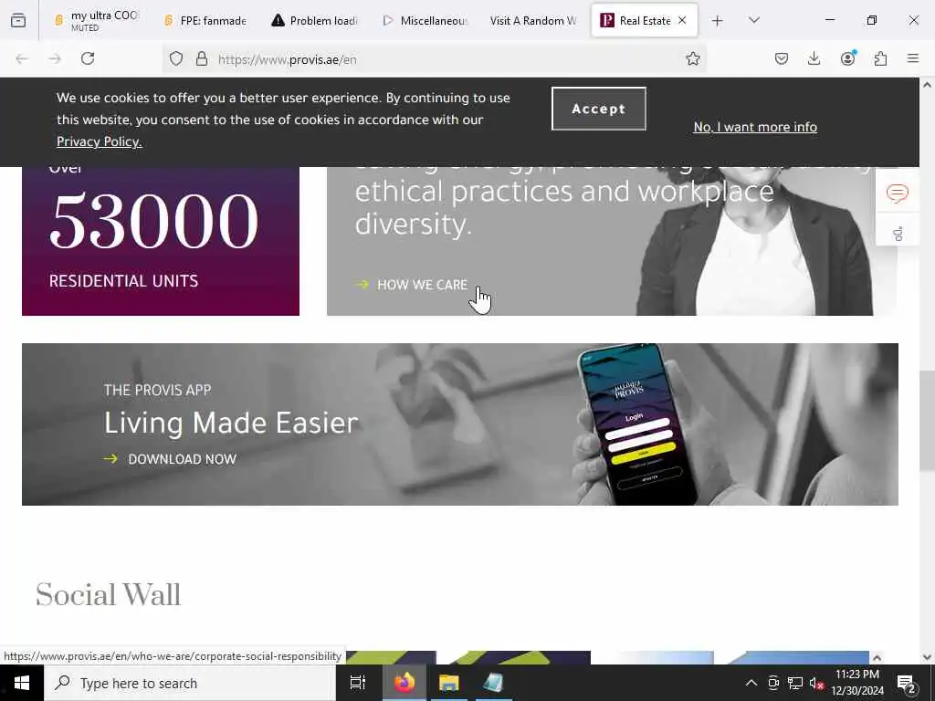This screenshot has height=701, width=935.
Task: Toggle the muted speaker in system tray
Action: pos(816,683)
